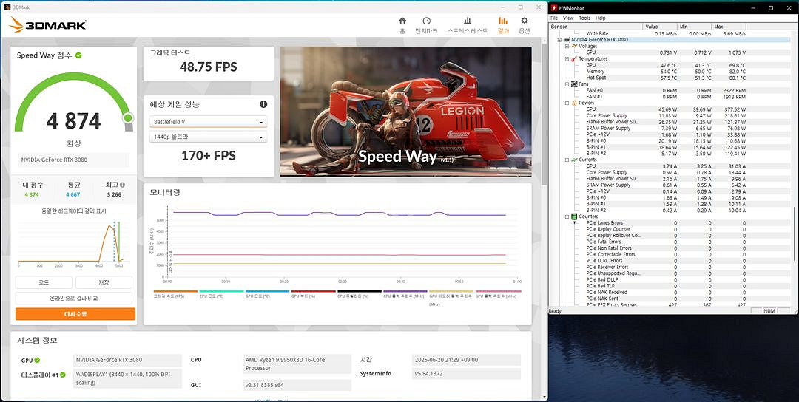Collapse the Currents tree node
Image resolution: width=799 pixels, height=402 pixels.
pyautogui.click(x=566, y=160)
